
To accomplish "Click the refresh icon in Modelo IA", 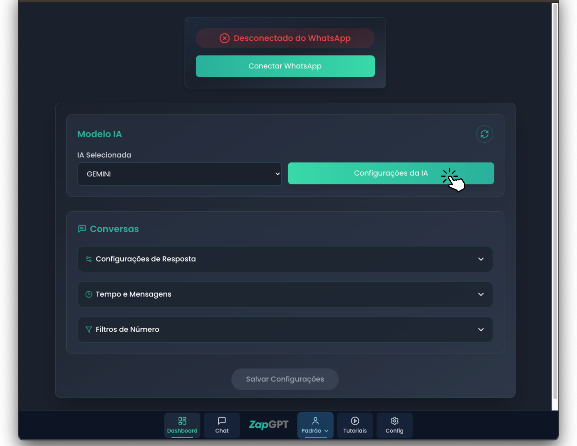I will tap(484, 134).
